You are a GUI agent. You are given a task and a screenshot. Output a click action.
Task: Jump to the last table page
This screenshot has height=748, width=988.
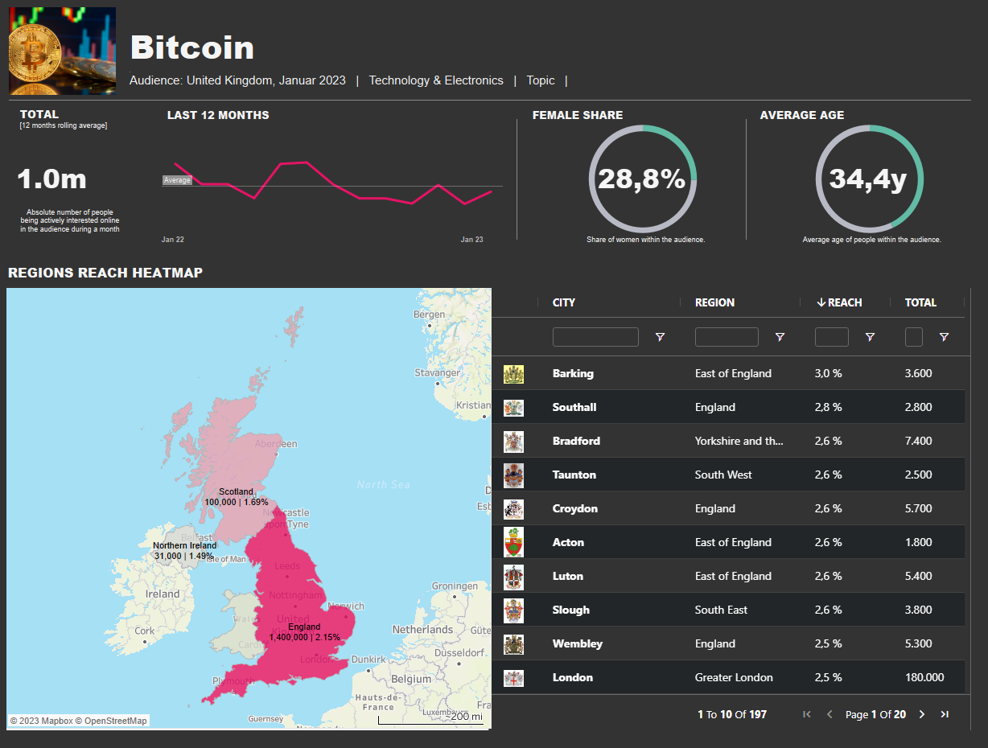[x=945, y=714]
